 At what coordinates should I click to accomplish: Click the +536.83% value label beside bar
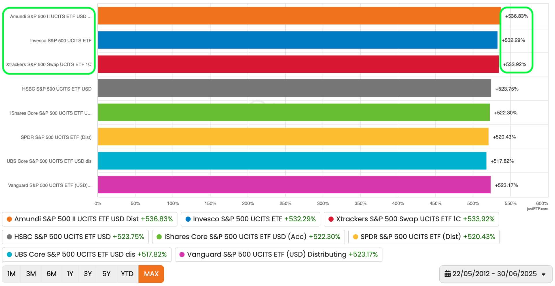coord(517,16)
